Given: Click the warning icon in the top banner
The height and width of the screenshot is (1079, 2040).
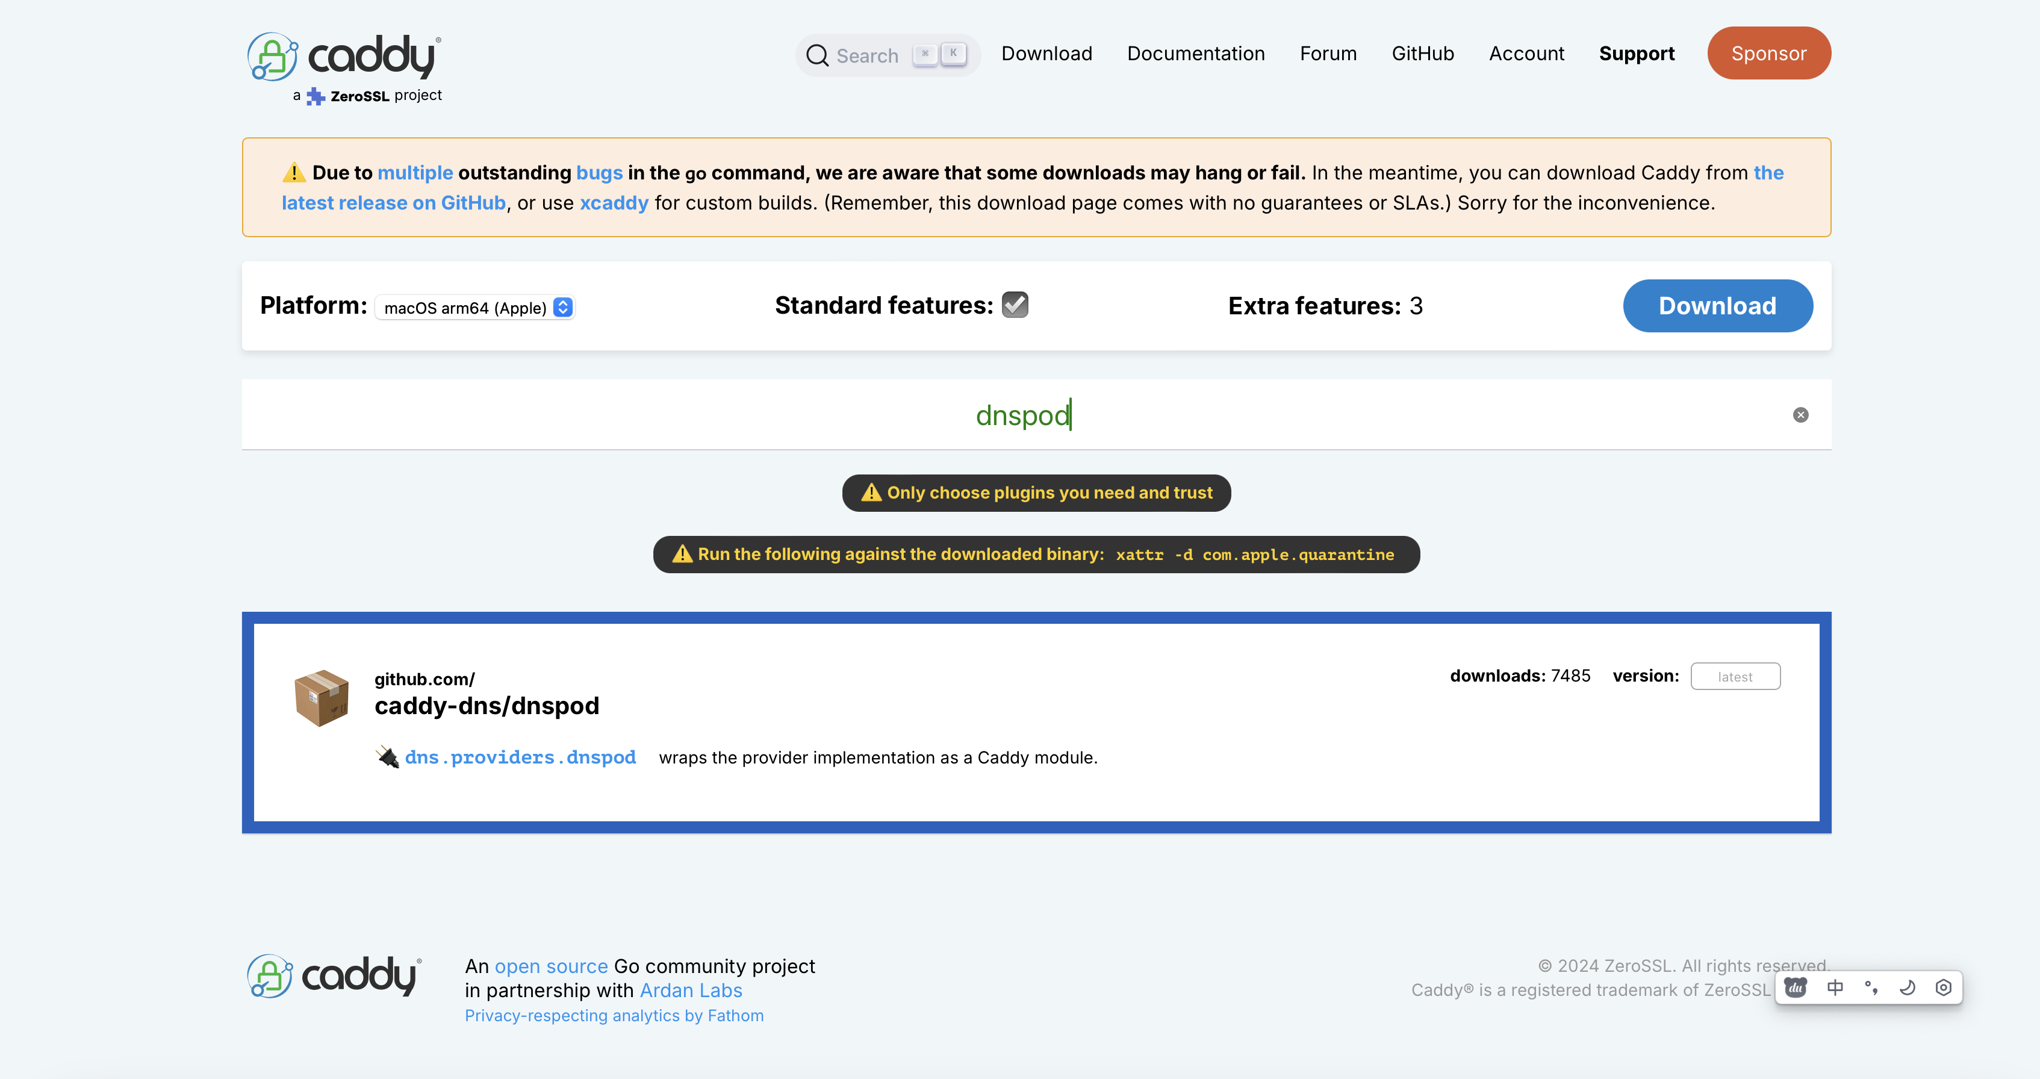Looking at the screenshot, I should tap(294, 172).
